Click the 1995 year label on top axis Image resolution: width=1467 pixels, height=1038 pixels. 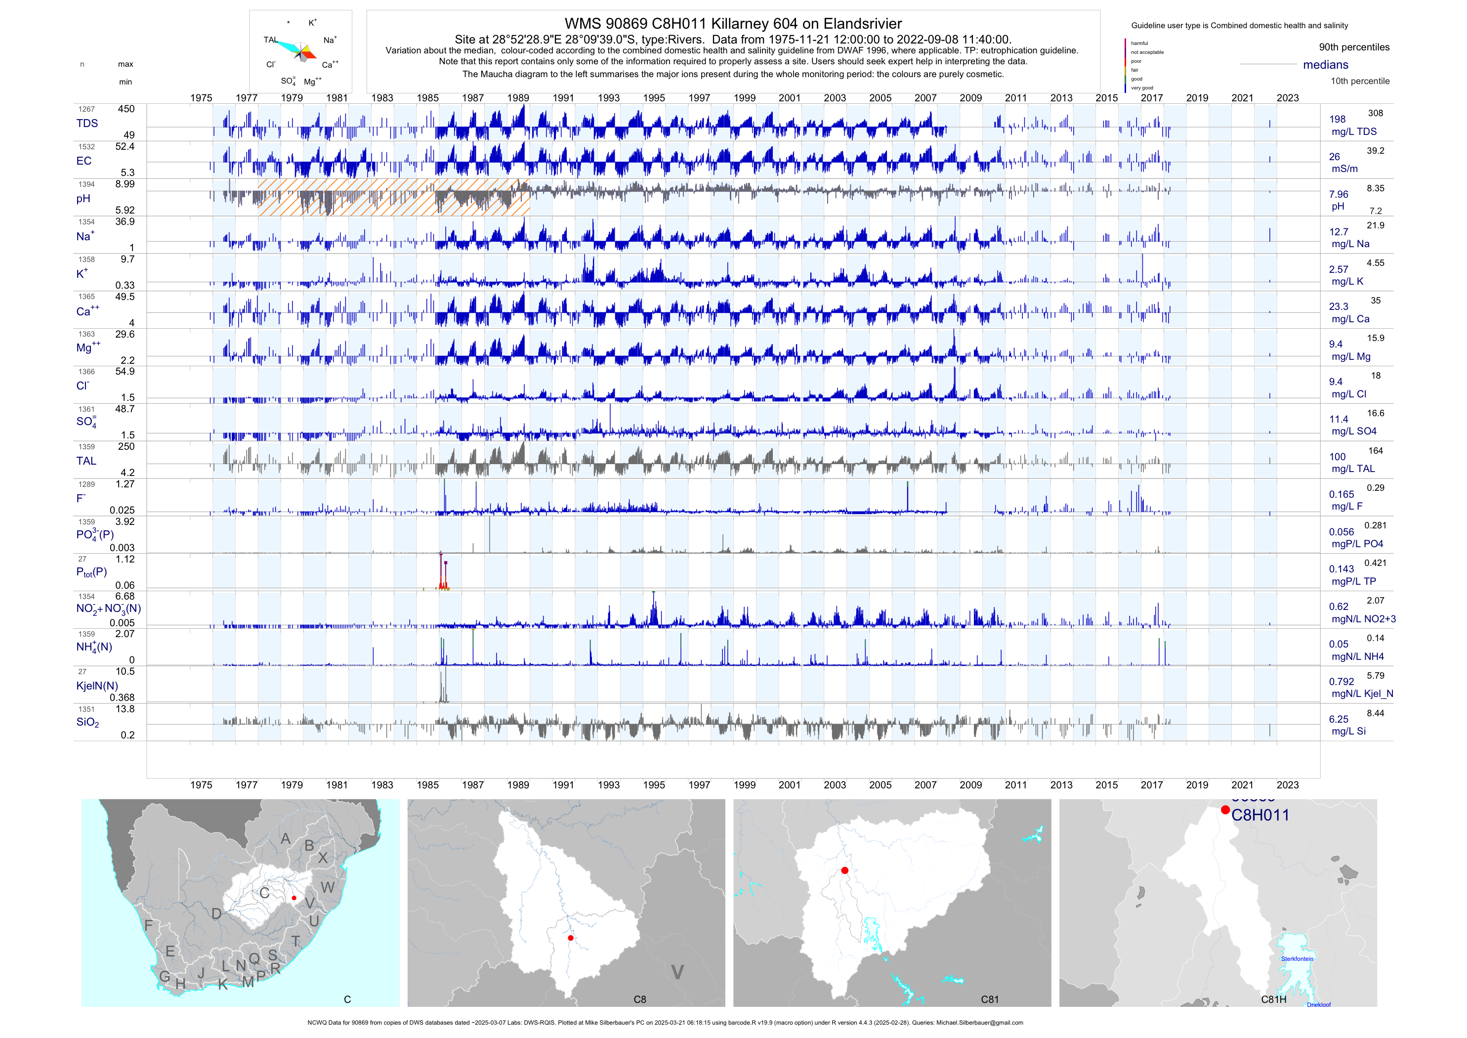click(654, 98)
